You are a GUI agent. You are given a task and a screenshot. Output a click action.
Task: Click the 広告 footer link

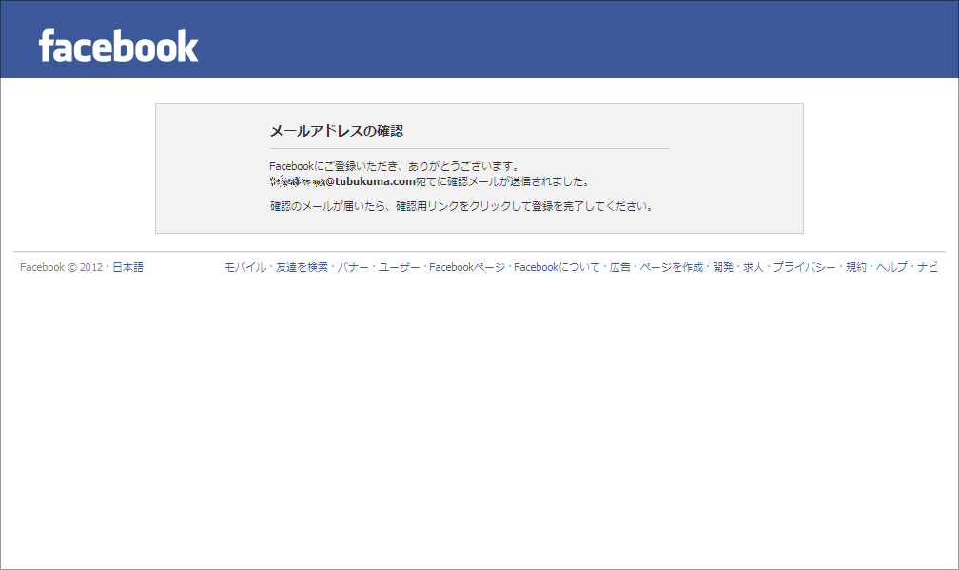pyautogui.click(x=620, y=267)
